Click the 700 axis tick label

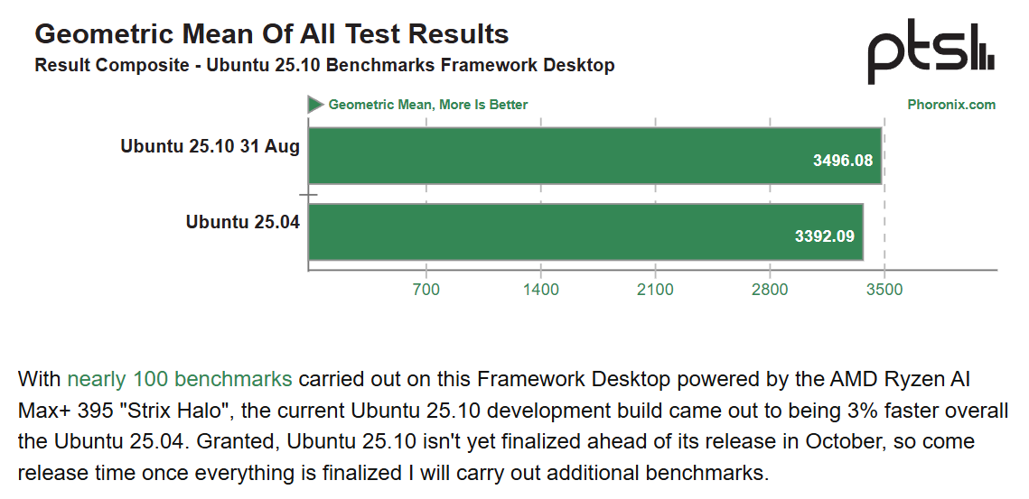point(426,290)
